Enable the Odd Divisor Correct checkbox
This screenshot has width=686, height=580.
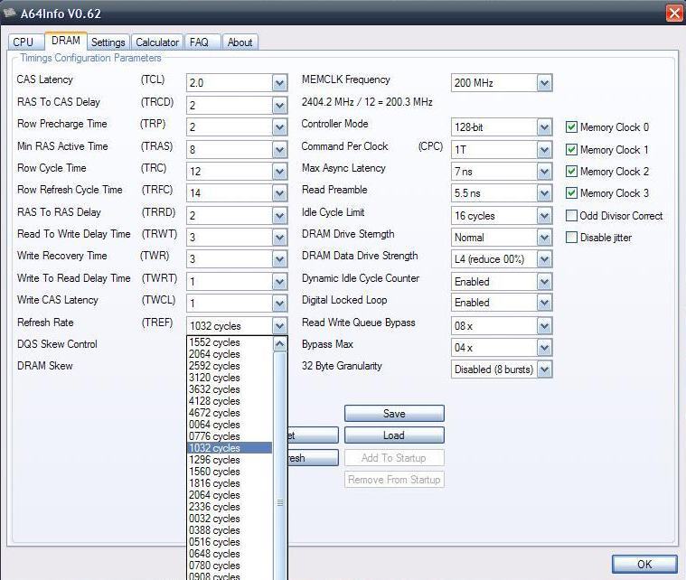click(571, 216)
